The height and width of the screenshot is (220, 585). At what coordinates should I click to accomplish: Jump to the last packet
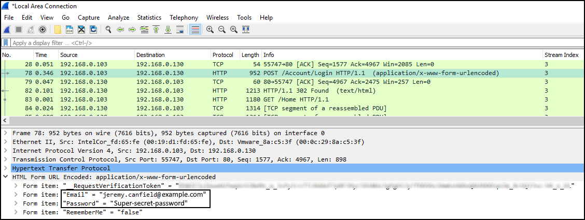click(x=168, y=30)
